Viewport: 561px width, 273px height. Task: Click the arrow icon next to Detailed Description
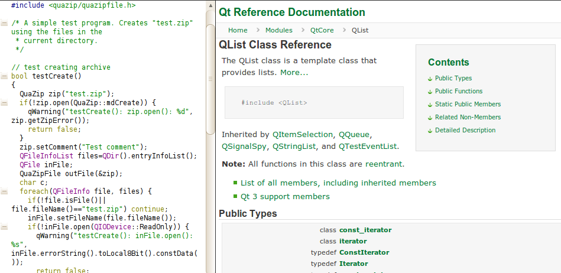point(430,131)
